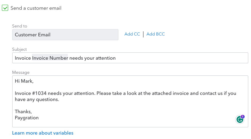
Task: Add a BCC recipient
Action: pos(156,34)
